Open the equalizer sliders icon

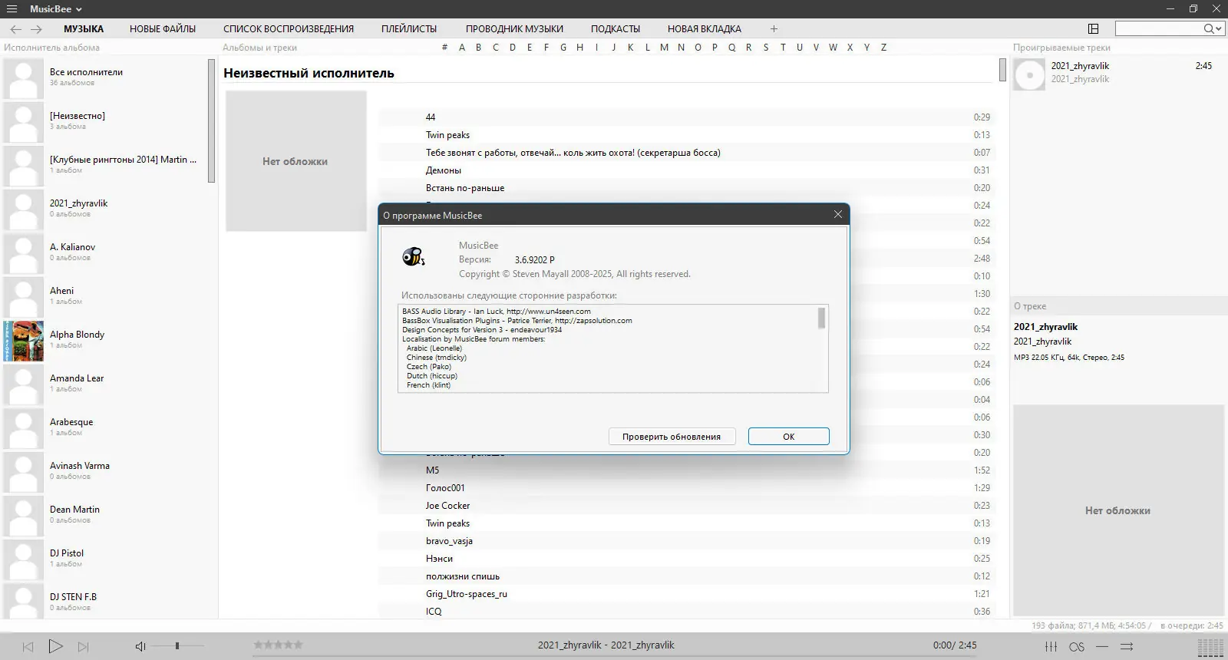pyautogui.click(x=1051, y=647)
